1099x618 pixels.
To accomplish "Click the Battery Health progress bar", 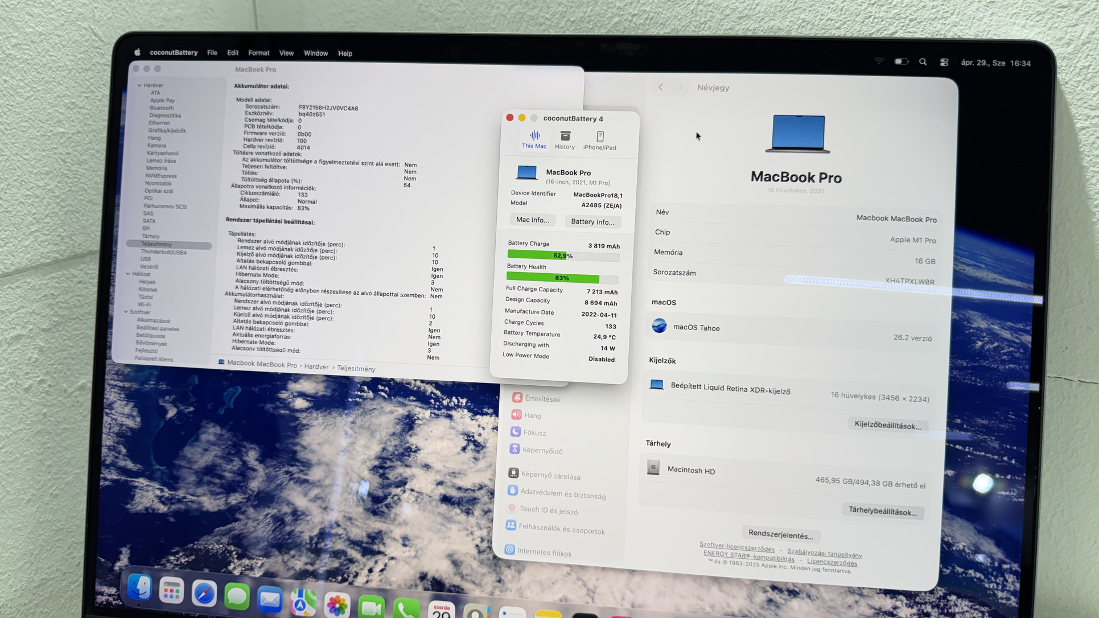I will tap(562, 278).
